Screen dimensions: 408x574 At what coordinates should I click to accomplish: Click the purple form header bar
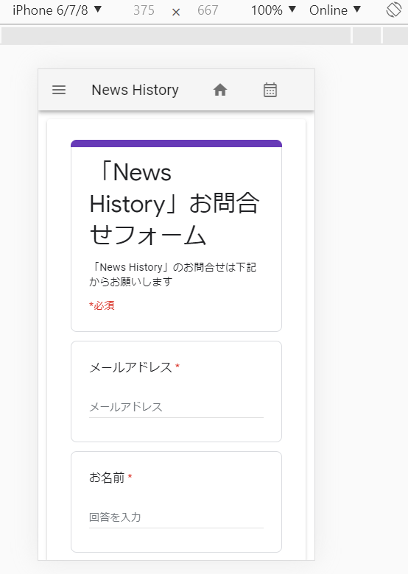pyautogui.click(x=176, y=143)
